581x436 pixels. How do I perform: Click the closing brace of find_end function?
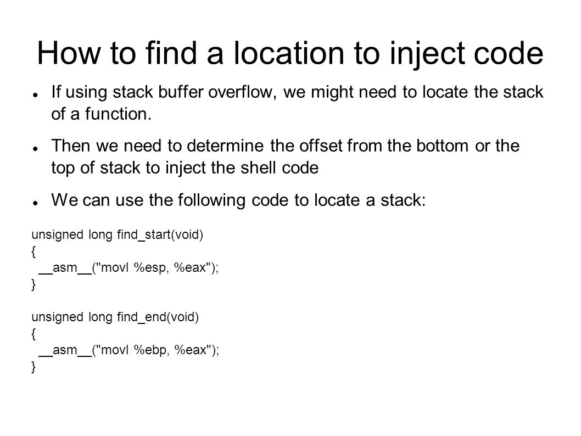click(33, 367)
